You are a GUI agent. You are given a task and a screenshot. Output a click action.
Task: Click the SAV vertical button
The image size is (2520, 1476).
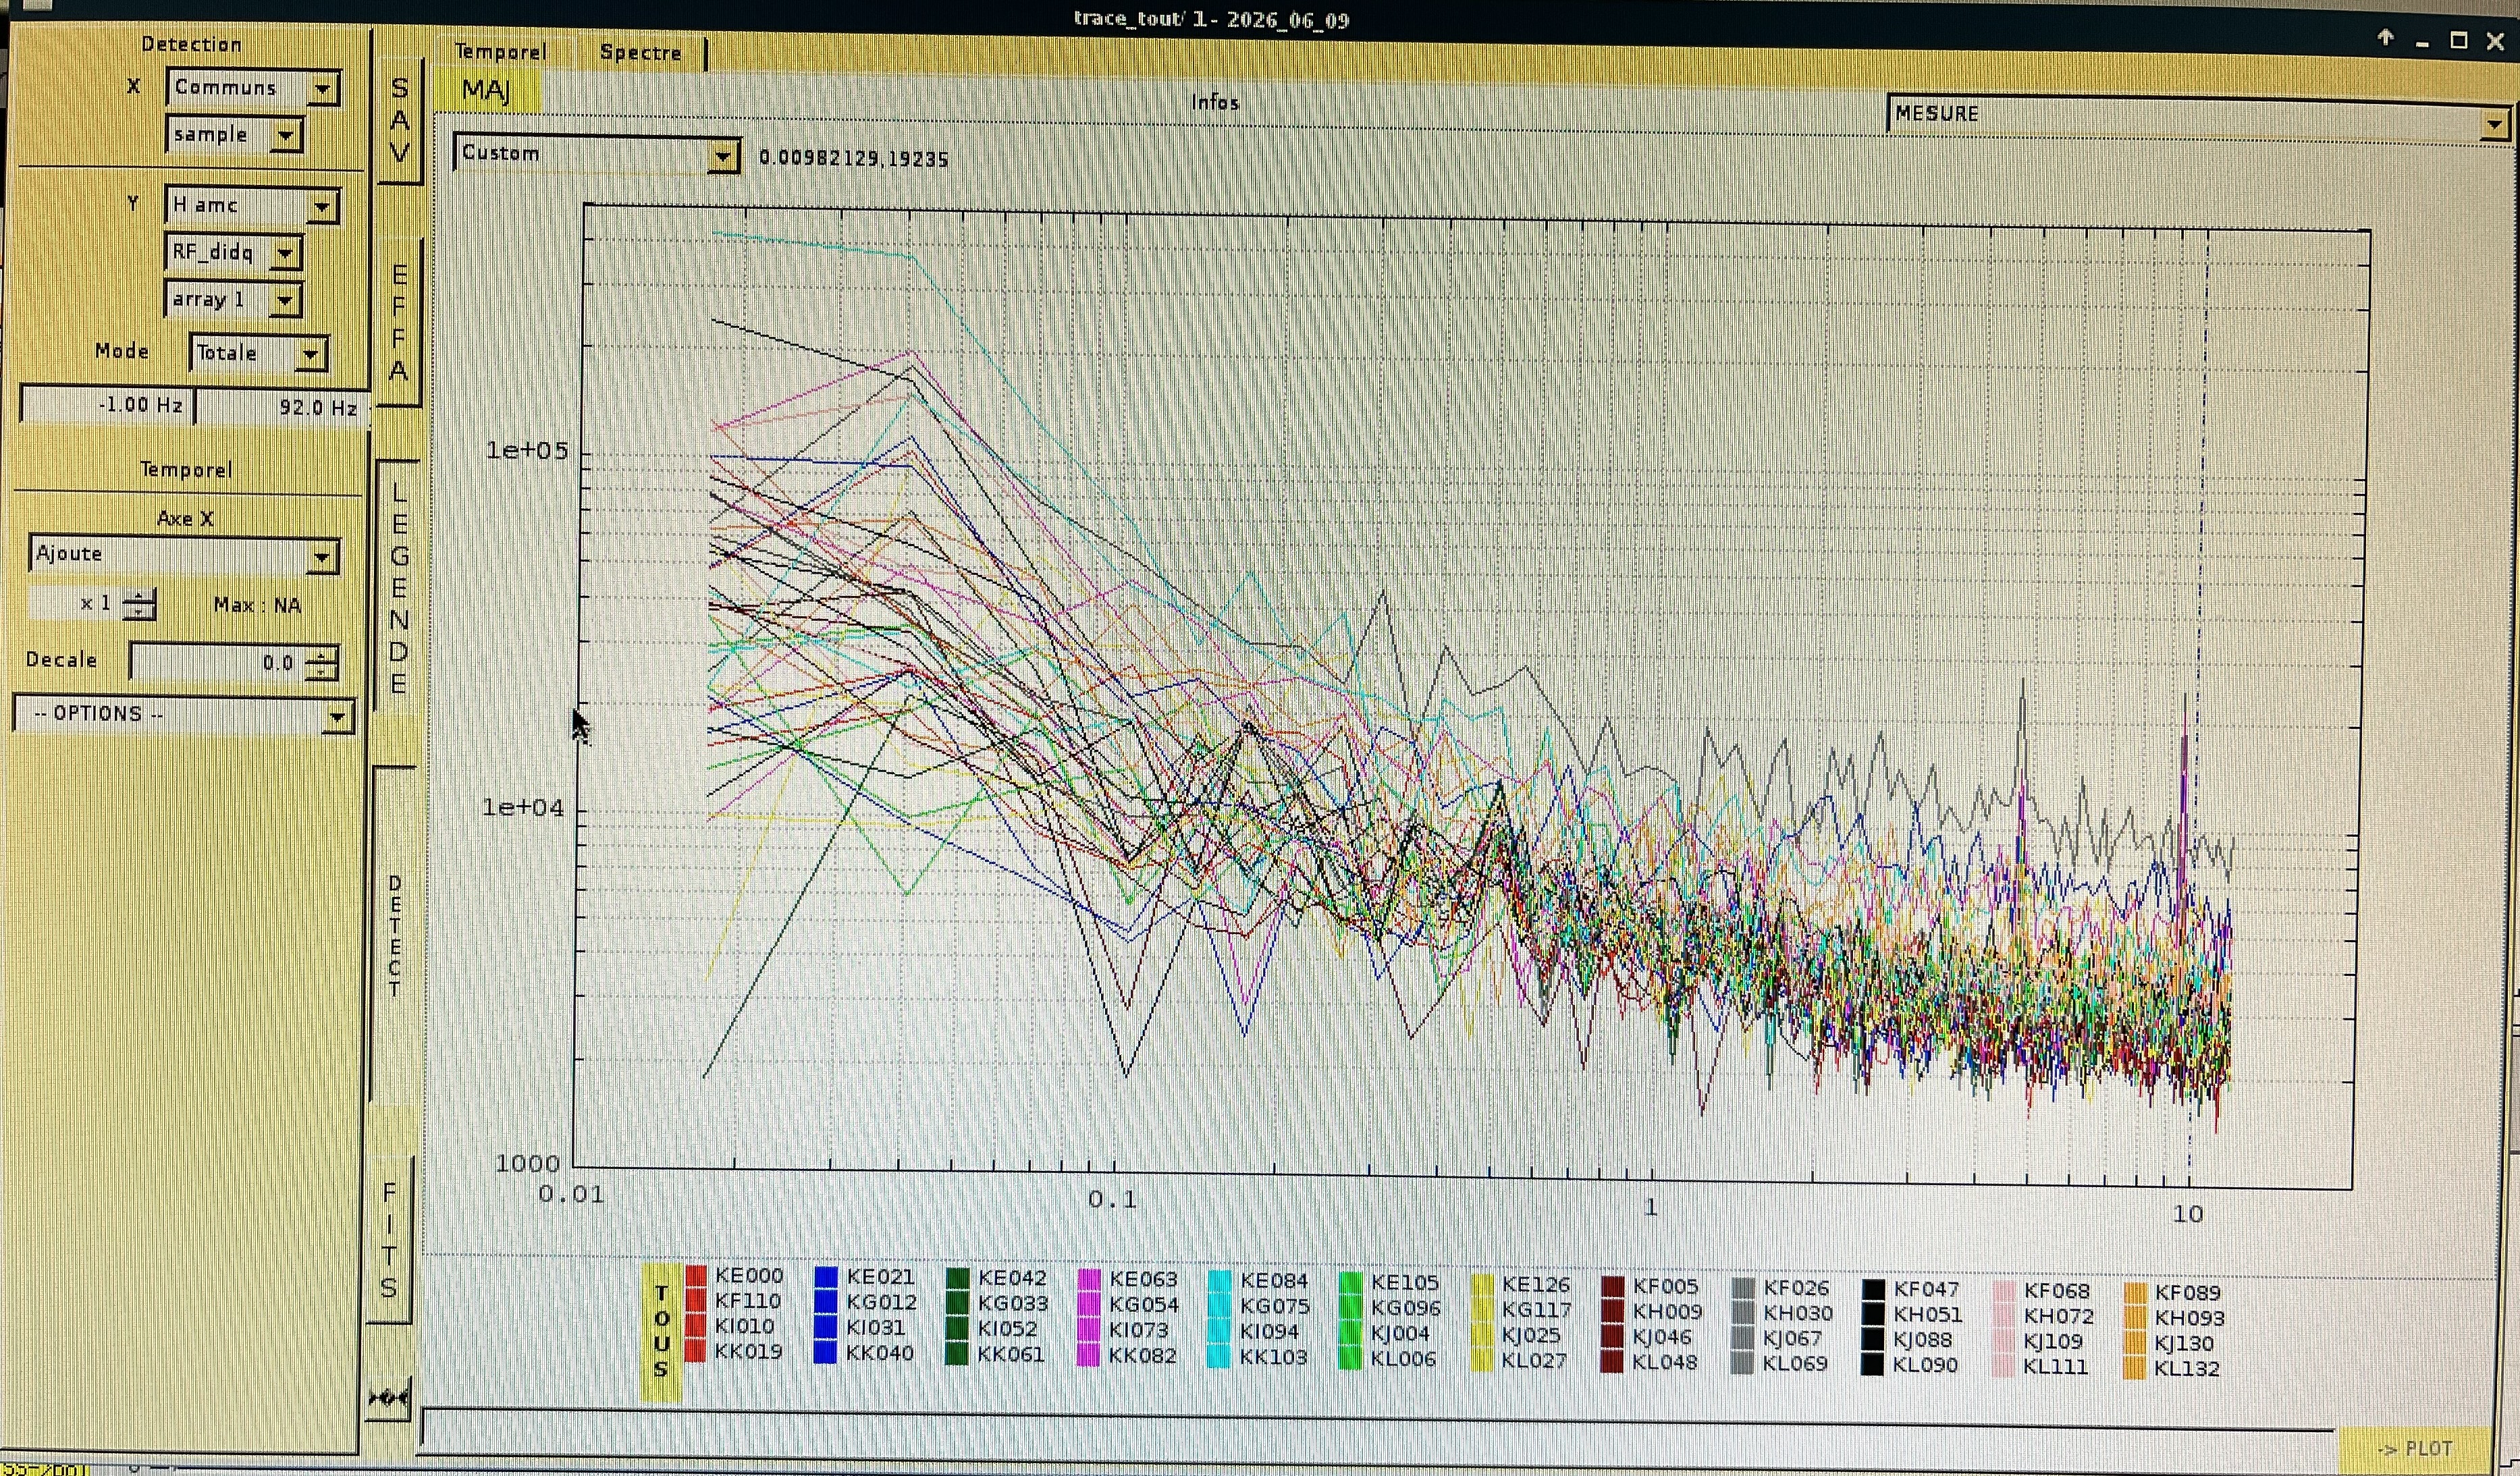(x=399, y=121)
